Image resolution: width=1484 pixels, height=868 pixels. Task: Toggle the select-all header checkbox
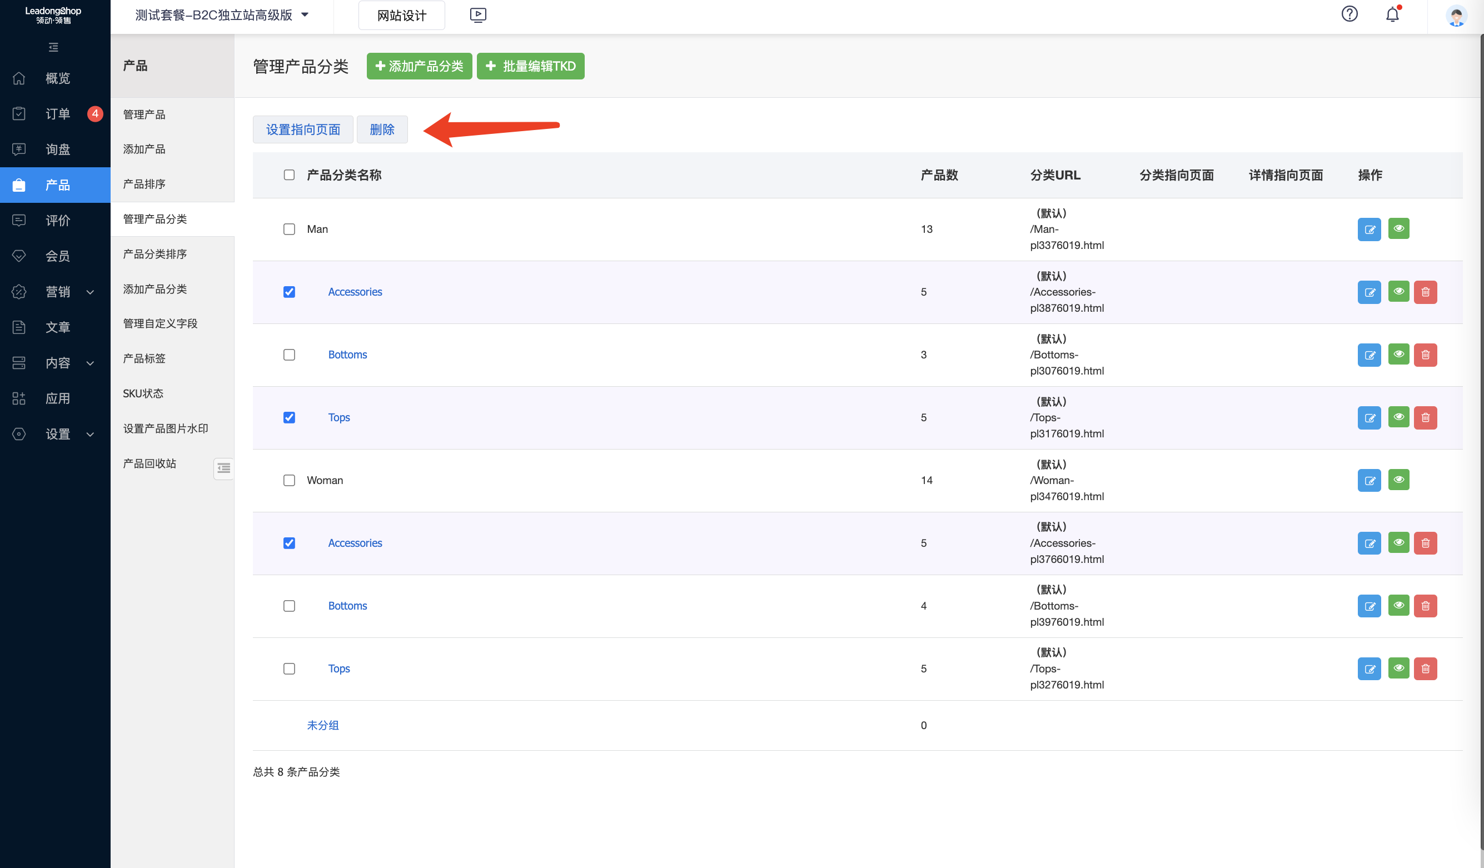tap(288, 175)
